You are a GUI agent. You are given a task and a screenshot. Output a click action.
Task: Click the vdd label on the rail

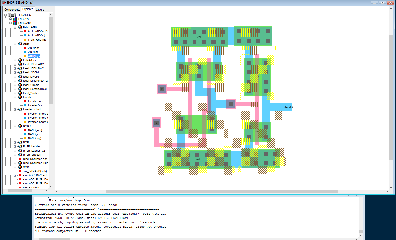click(199, 37)
